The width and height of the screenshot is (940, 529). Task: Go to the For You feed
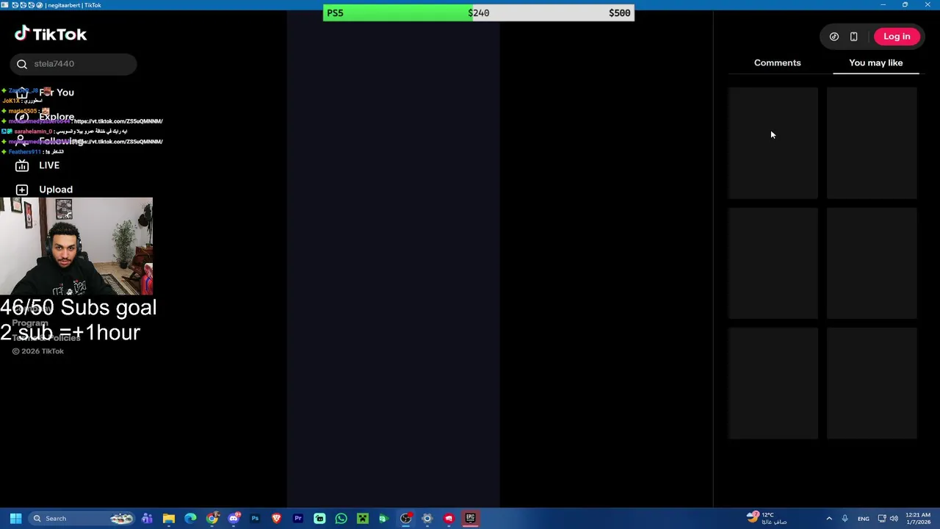(x=56, y=93)
